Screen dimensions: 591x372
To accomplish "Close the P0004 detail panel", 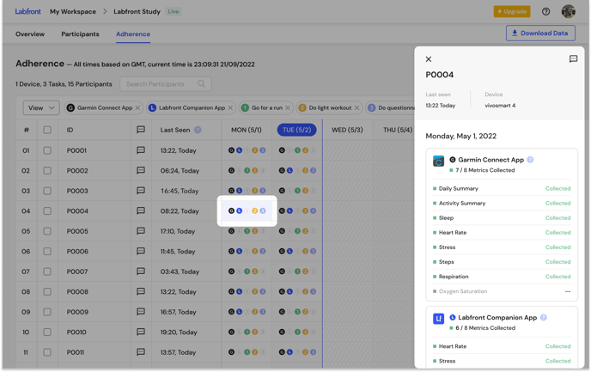I will click(x=429, y=59).
